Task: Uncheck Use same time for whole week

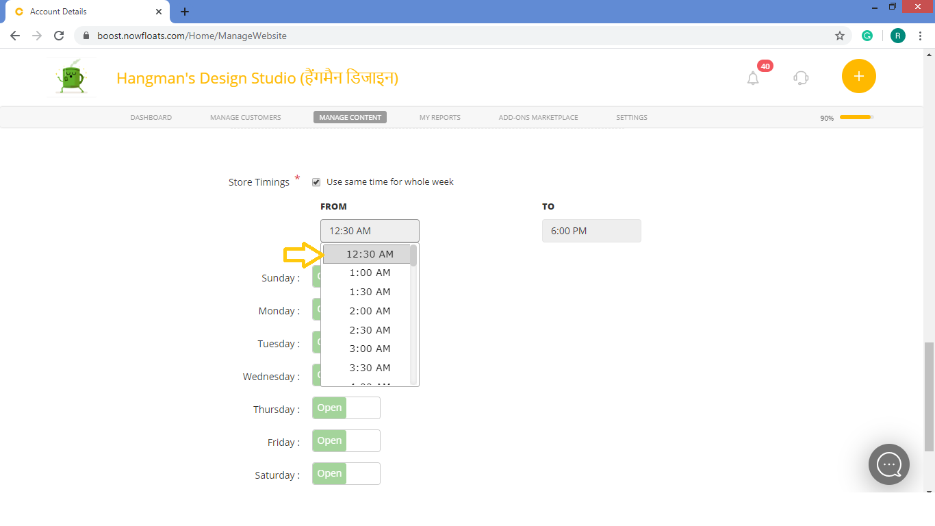Action: click(x=316, y=181)
